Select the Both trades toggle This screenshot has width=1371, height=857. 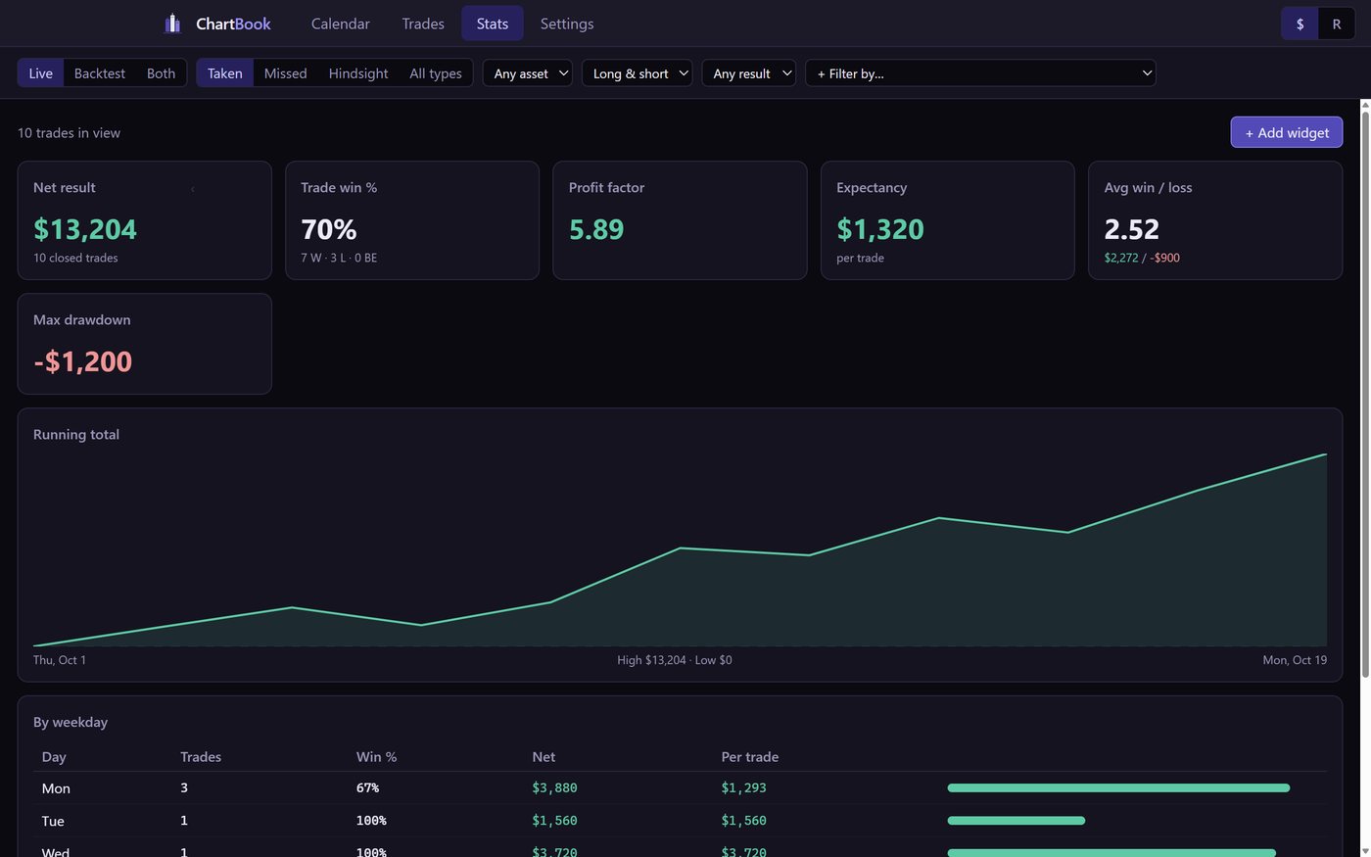click(161, 73)
